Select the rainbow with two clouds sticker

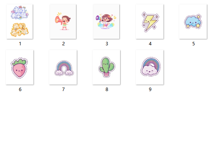63,67
